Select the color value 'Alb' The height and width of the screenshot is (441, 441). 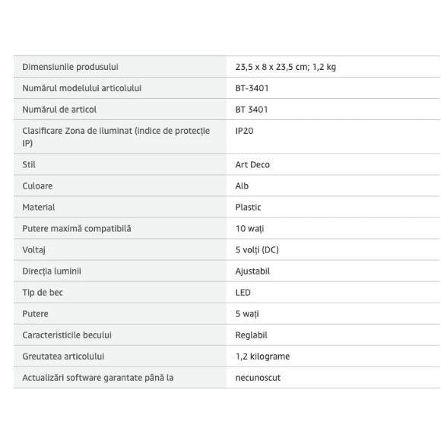(x=242, y=186)
